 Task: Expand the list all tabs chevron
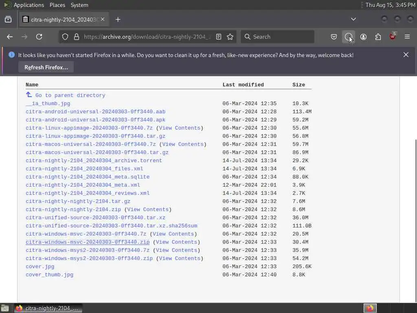(x=353, y=19)
